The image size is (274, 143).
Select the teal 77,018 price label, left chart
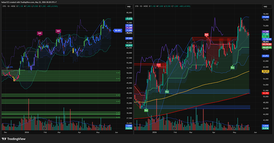[129, 19]
